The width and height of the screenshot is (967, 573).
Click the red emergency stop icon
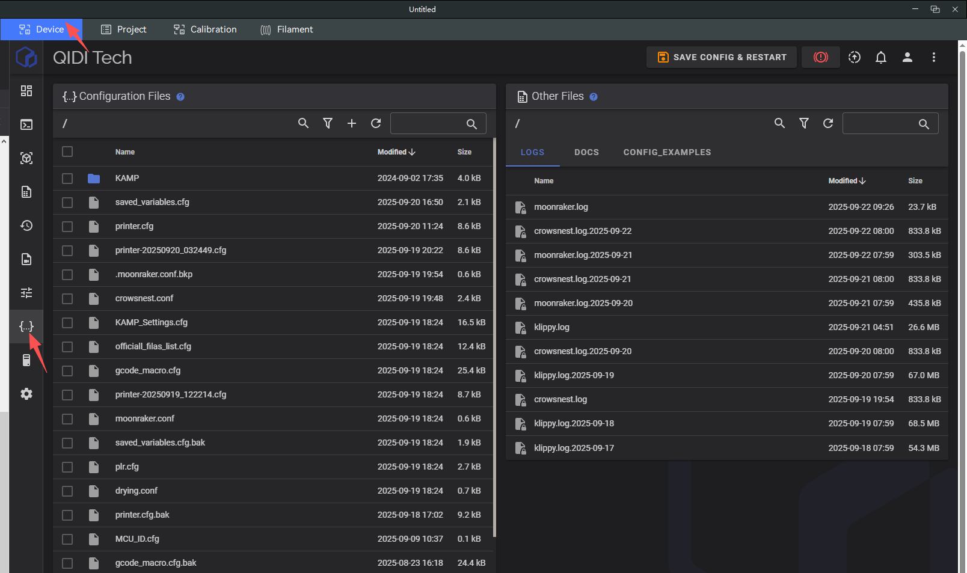(820, 57)
